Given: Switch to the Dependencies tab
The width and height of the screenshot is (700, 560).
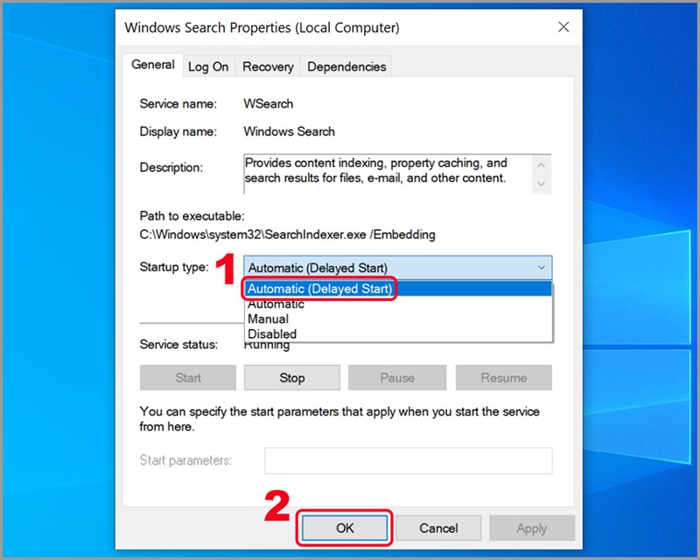Looking at the screenshot, I should 346,66.
